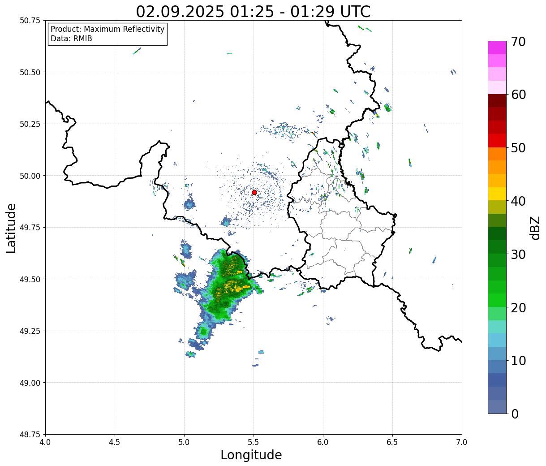Viewport: 546px width, 466px height.
Task: Click the 'dBZ' colorbar label
Action: [535, 227]
